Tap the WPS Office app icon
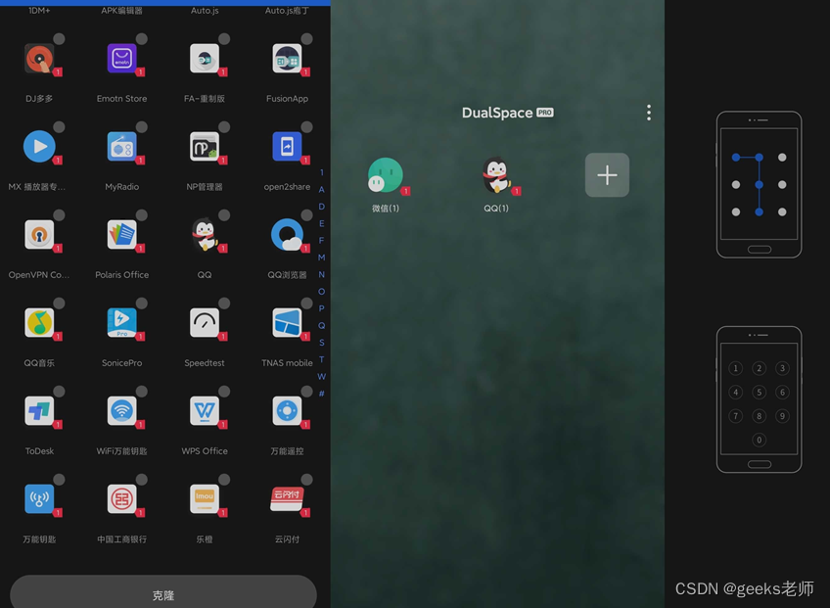830x608 pixels. pyautogui.click(x=205, y=410)
